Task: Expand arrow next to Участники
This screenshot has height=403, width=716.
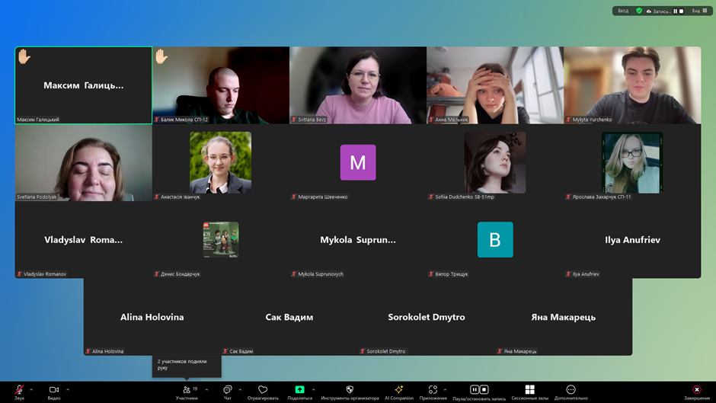Action: (206, 389)
